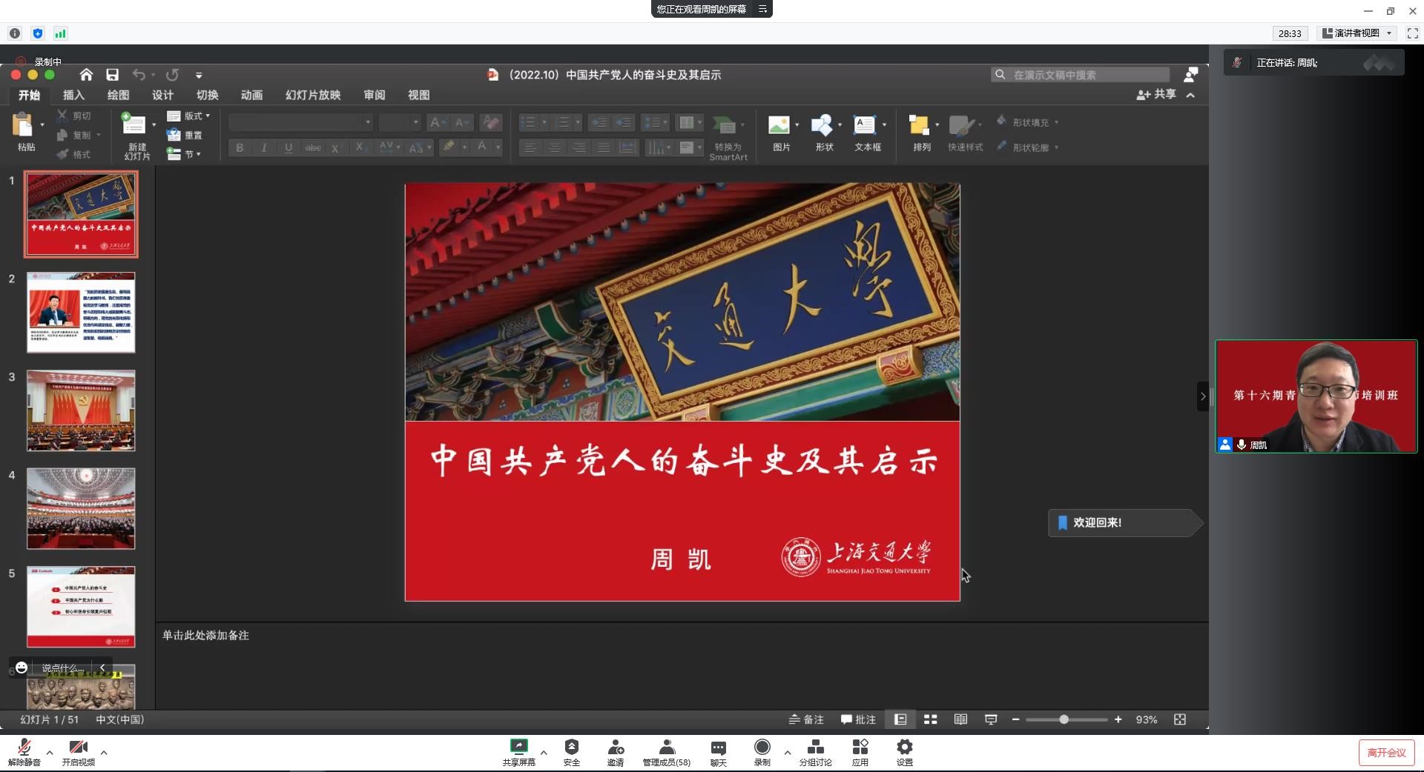
Task: Open Zoom 共享屏幕 share screen
Action: coord(518,753)
